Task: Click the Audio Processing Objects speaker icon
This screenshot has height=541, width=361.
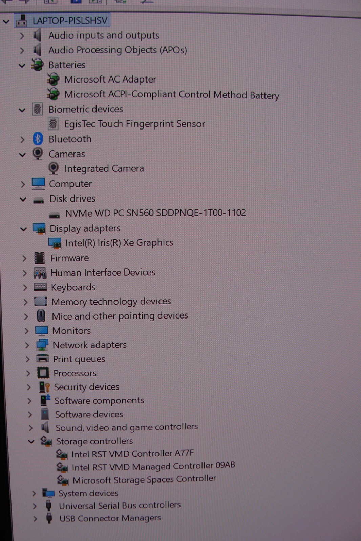Action: pyautogui.click(x=37, y=50)
